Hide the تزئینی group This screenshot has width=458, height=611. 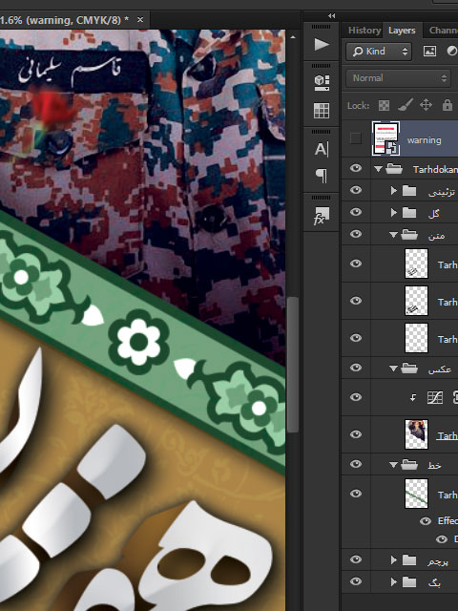coord(356,190)
